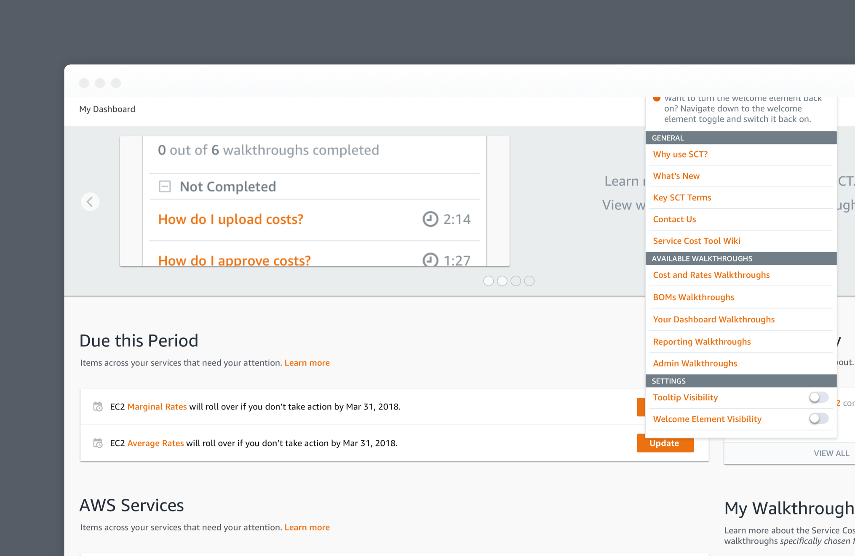The width and height of the screenshot is (855, 556).
Task: Click calendar icon on Marginal Rates row
Action: (98, 407)
